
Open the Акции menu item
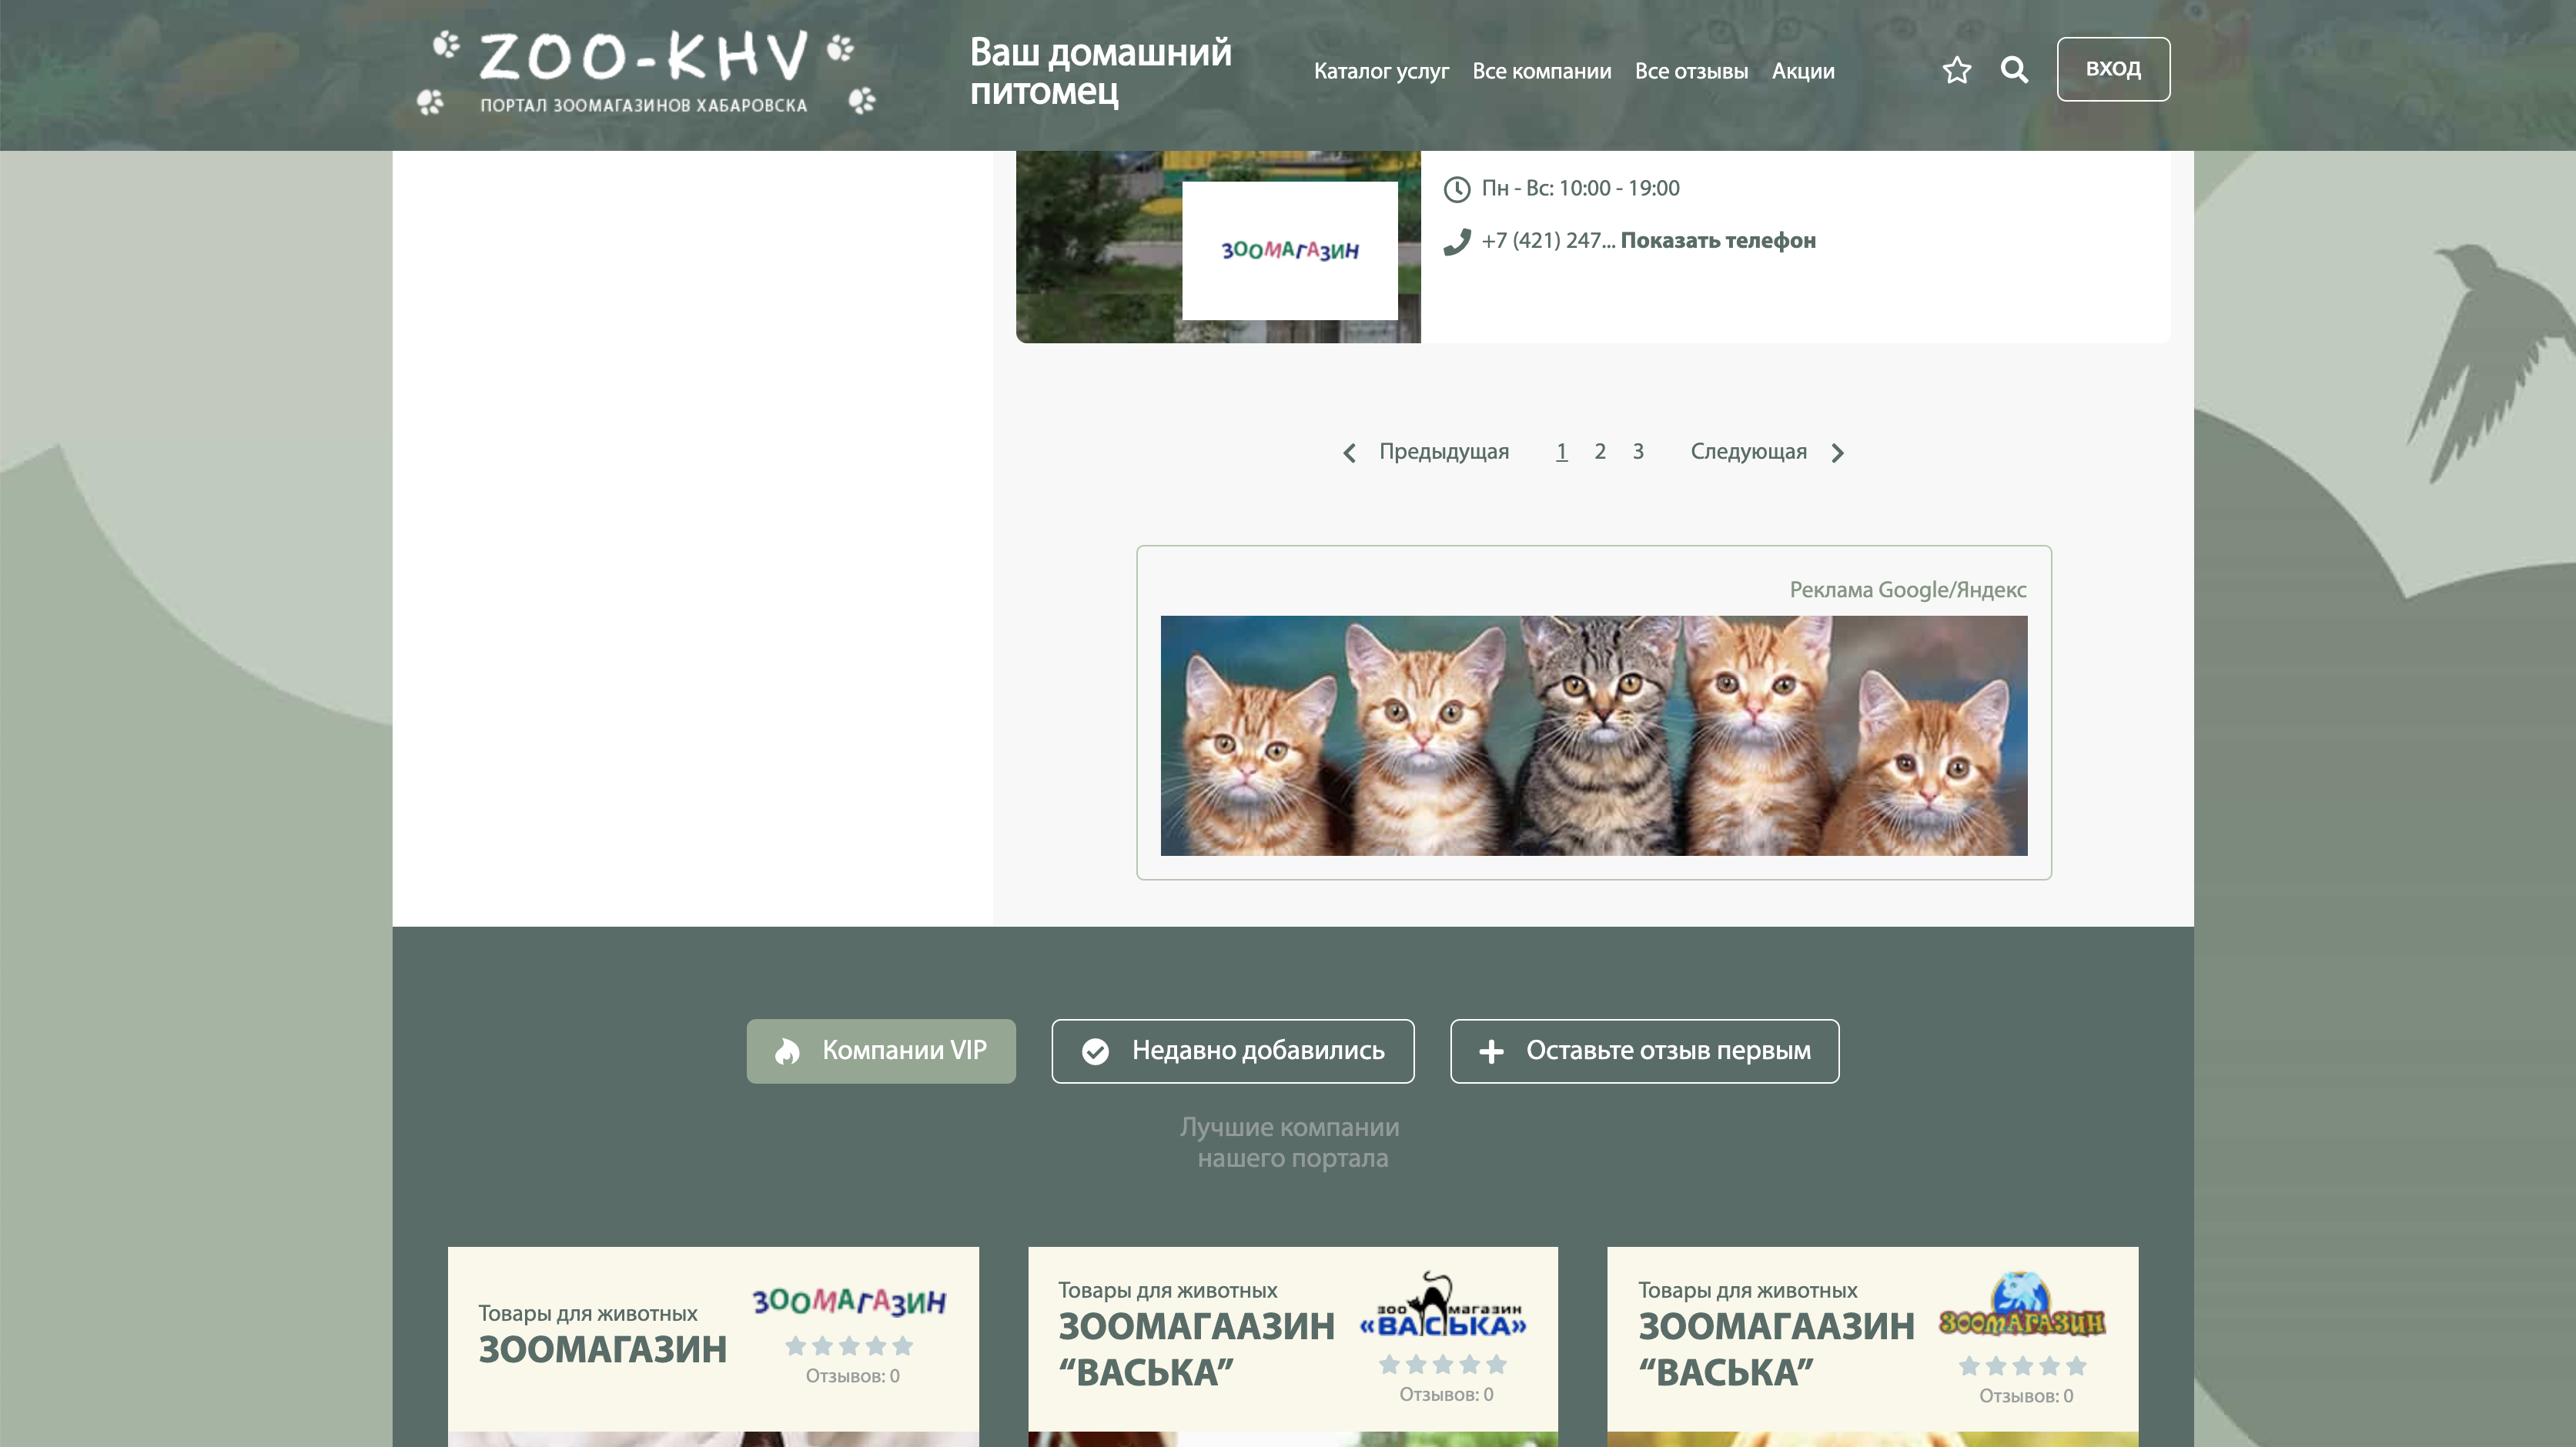1803,71
